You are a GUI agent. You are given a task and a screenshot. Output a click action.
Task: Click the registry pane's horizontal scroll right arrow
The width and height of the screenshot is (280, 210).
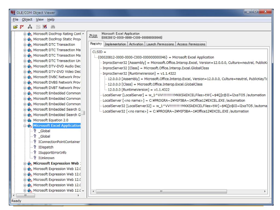point(265,191)
